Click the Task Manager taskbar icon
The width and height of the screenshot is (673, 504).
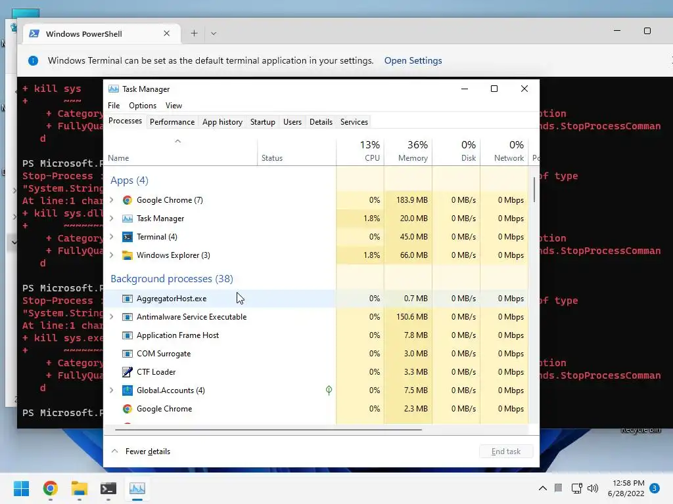click(x=137, y=488)
